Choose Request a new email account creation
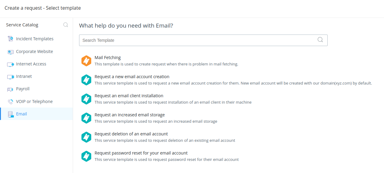This screenshot has width=384, height=173. pyautogui.click(x=132, y=77)
